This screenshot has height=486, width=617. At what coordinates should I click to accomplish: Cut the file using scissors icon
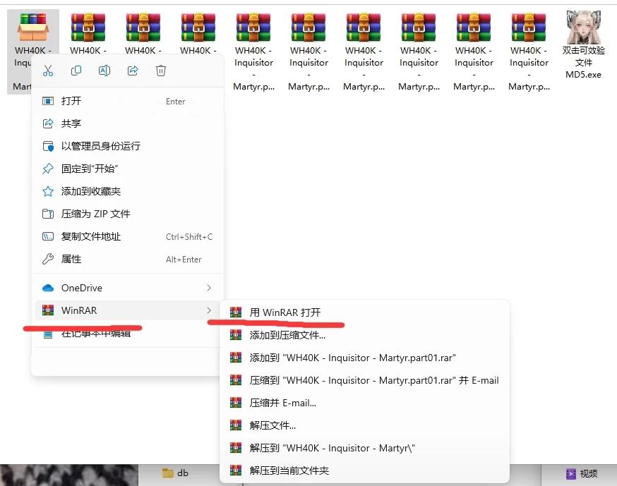(x=48, y=71)
